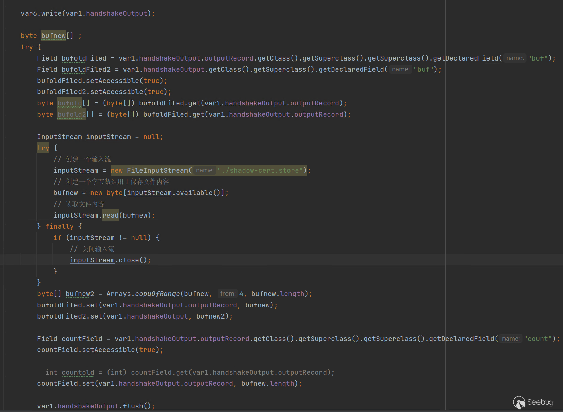Select the "./shadow-cert.store" string literal
The width and height of the screenshot is (563, 412).
[260, 170]
